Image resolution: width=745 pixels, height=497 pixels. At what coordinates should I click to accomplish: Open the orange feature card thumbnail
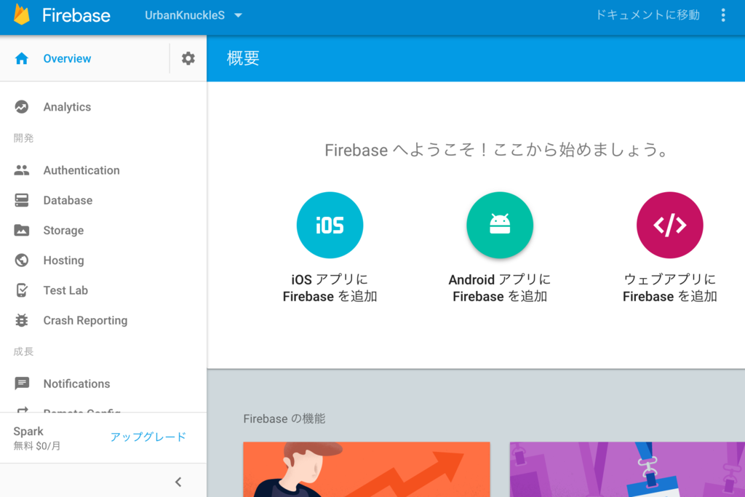pos(367,469)
